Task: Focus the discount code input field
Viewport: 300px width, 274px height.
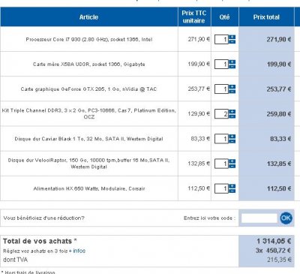Action: (x=259, y=218)
